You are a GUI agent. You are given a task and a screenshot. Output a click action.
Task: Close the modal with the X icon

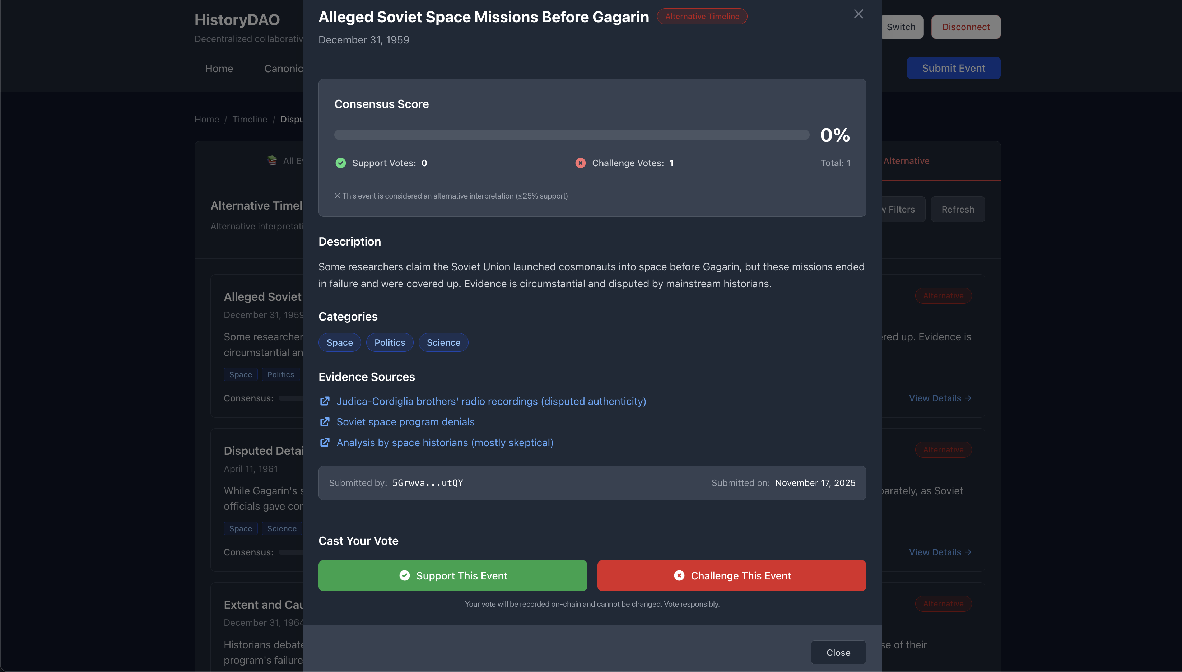(x=858, y=14)
